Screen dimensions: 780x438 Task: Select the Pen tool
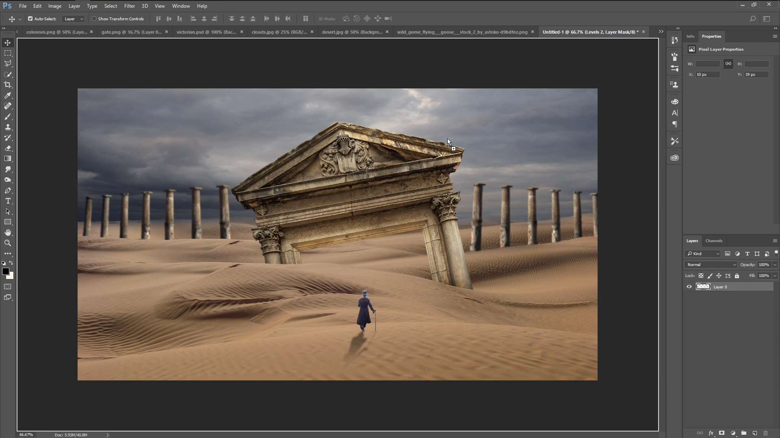coord(8,190)
